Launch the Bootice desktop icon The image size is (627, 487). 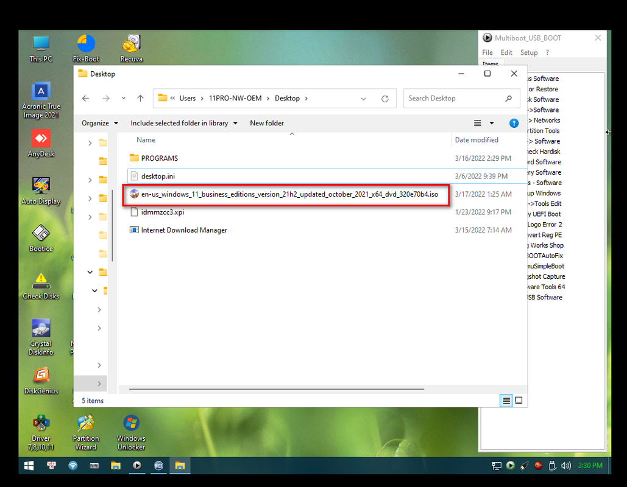(41, 238)
